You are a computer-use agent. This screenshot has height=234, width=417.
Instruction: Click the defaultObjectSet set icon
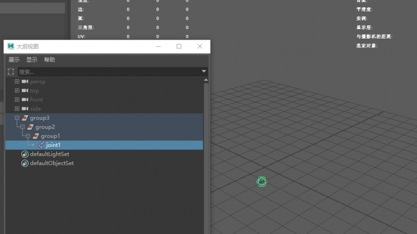tap(24, 163)
